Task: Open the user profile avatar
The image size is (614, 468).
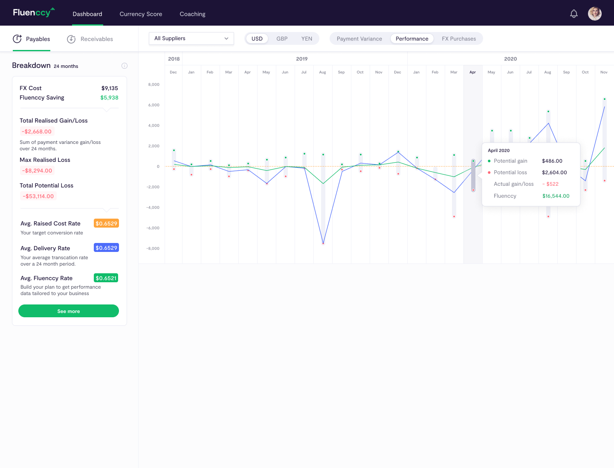Action: pyautogui.click(x=595, y=14)
